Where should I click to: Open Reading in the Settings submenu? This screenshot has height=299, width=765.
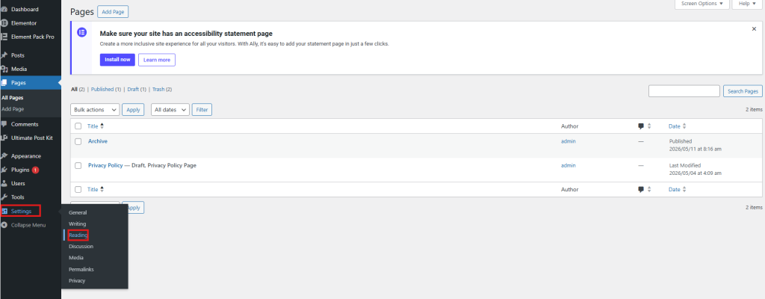point(78,235)
